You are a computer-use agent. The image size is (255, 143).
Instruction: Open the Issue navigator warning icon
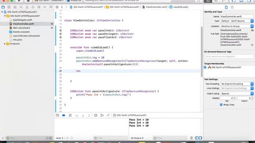27,7
